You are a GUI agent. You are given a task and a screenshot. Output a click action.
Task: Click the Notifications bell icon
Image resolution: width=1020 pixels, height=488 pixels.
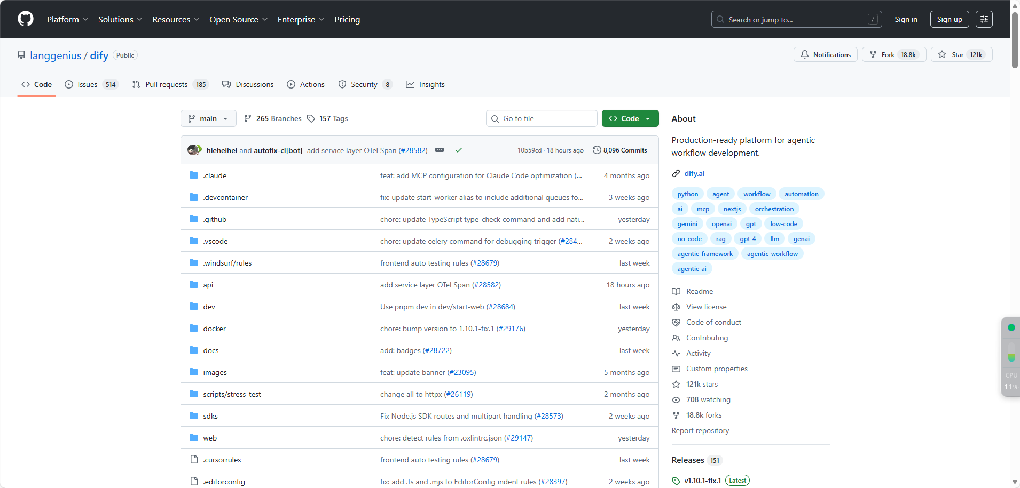(x=805, y=54)
